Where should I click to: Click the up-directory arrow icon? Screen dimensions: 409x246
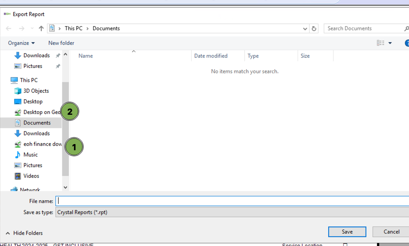tap(41, 28)
